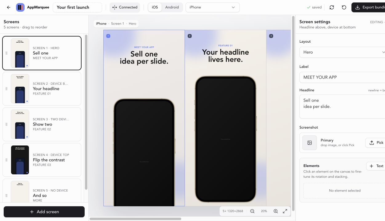The height and width of the screenshot is (221, 385).
Task: Click the canvas horizontal scrollbar
Action: 135,219
